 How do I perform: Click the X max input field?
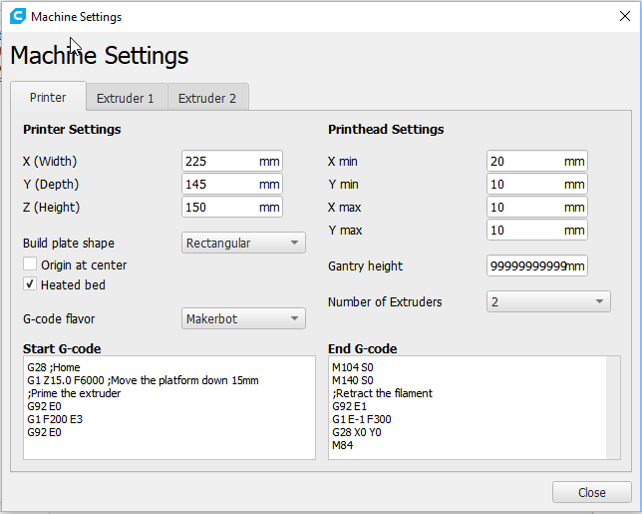click(x=537, y=207)
